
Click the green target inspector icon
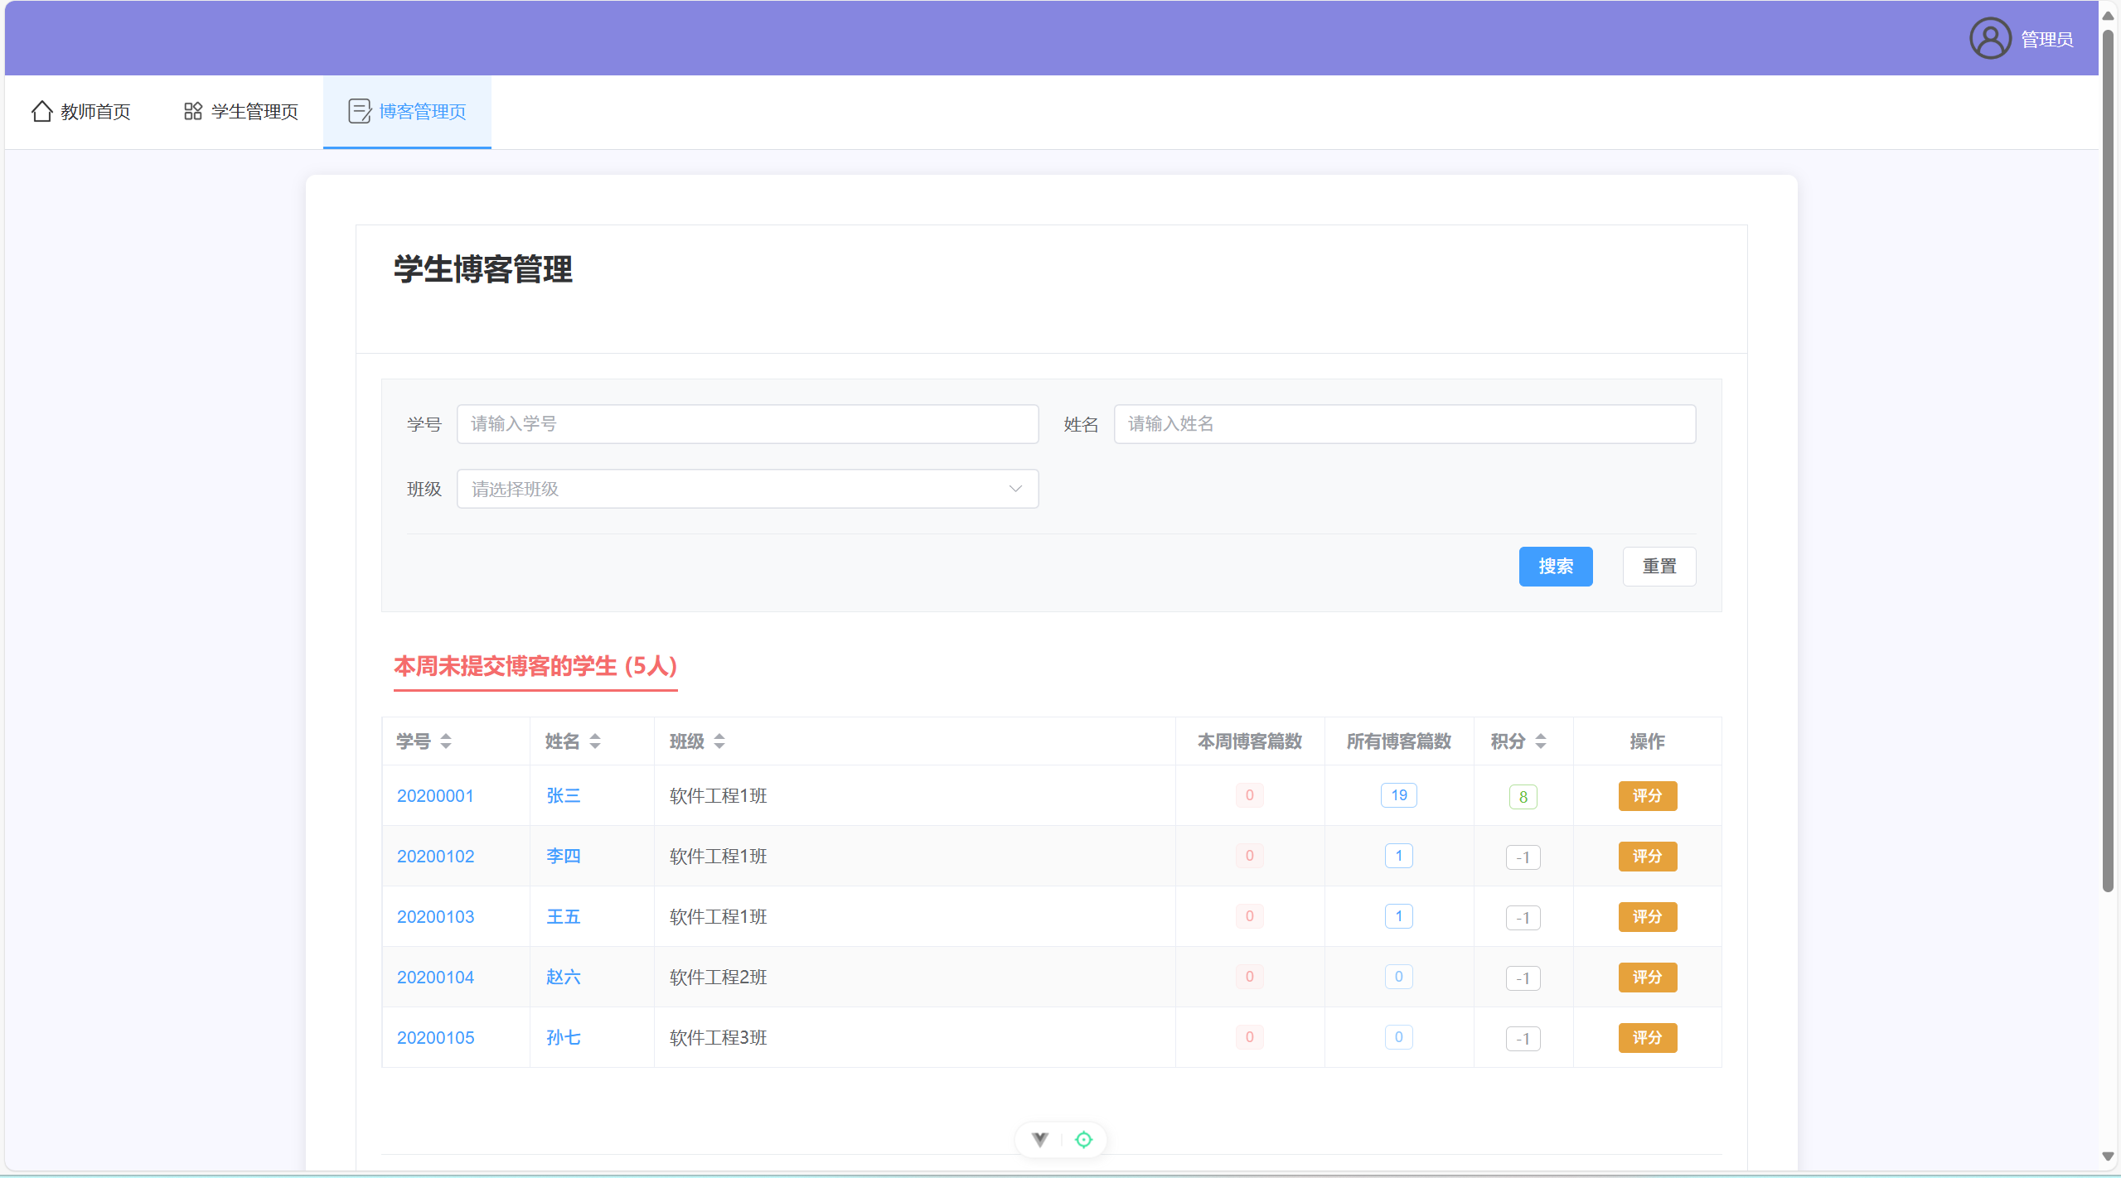[x=1083, y=1139]
